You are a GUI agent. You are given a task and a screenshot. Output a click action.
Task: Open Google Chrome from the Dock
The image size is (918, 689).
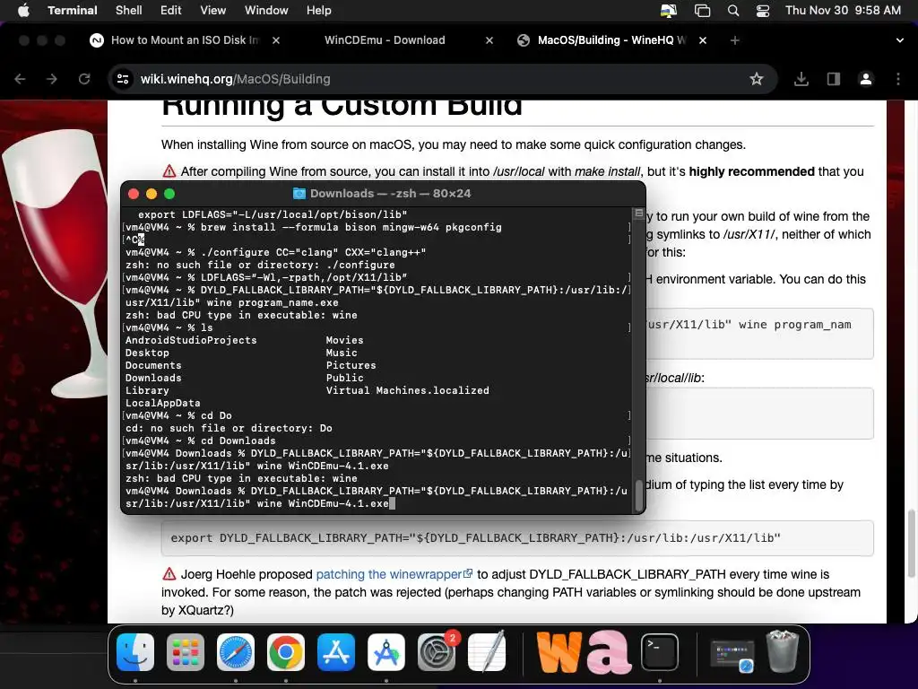(286, 652)
